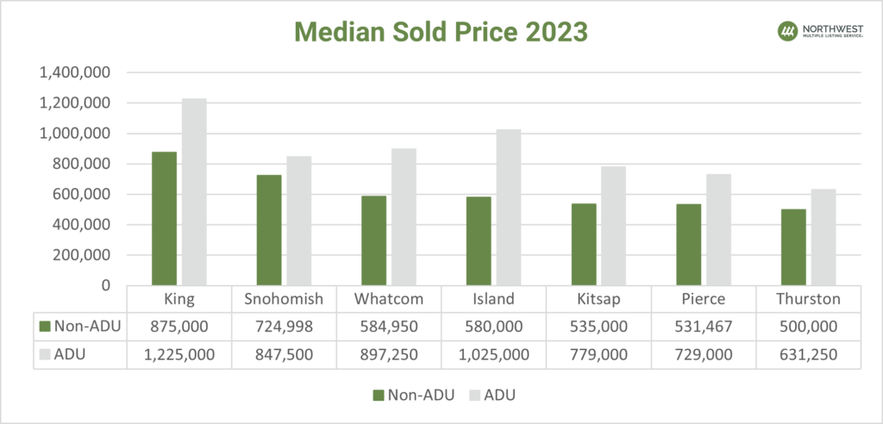The height and width of the screenshot is (424, 883).
Task: Select the King county gray ADU bar
Action: [x=194, y=192]
